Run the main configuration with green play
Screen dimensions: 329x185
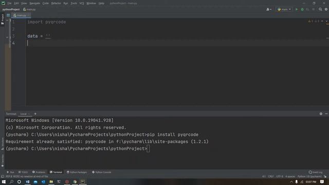coord(297,9)
